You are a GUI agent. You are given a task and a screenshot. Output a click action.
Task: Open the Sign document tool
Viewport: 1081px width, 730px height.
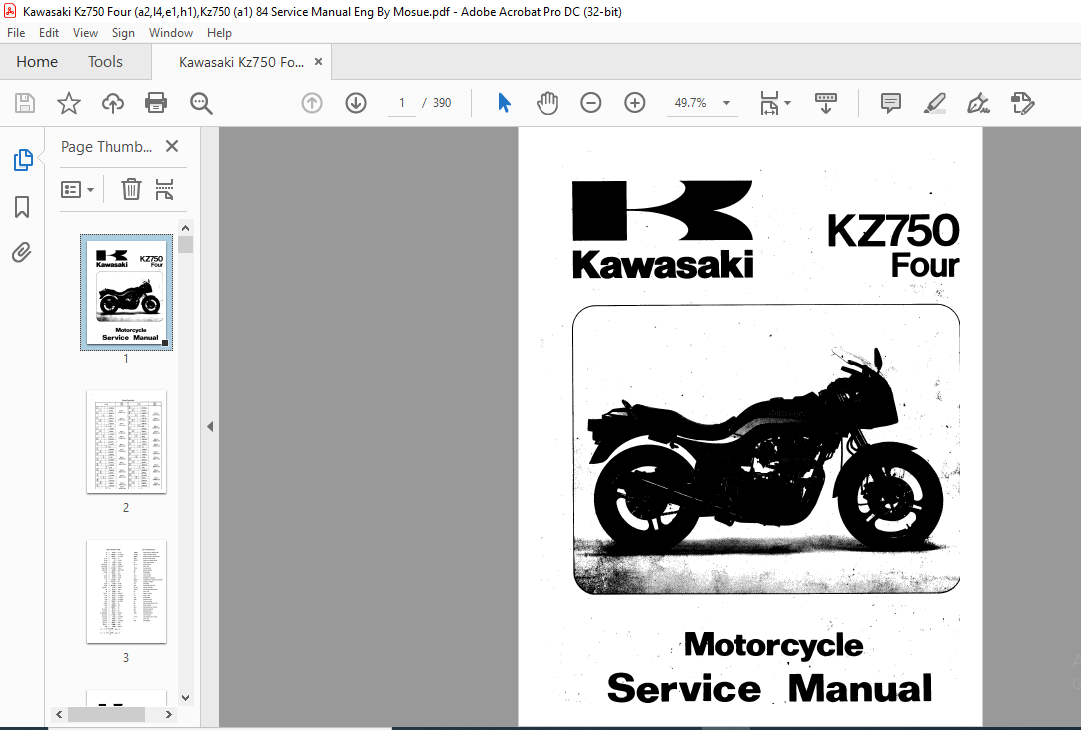pyautogui.click(x=979, y=104)
